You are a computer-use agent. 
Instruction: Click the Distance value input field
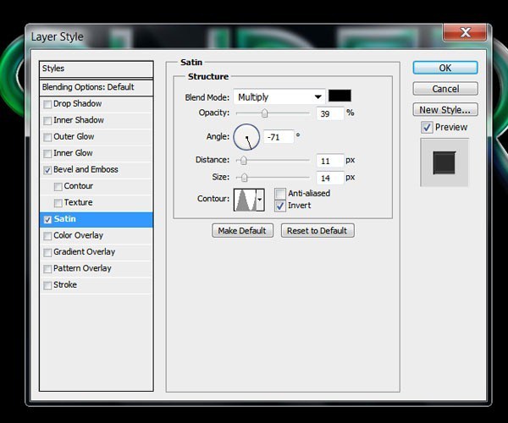point(330,161)
